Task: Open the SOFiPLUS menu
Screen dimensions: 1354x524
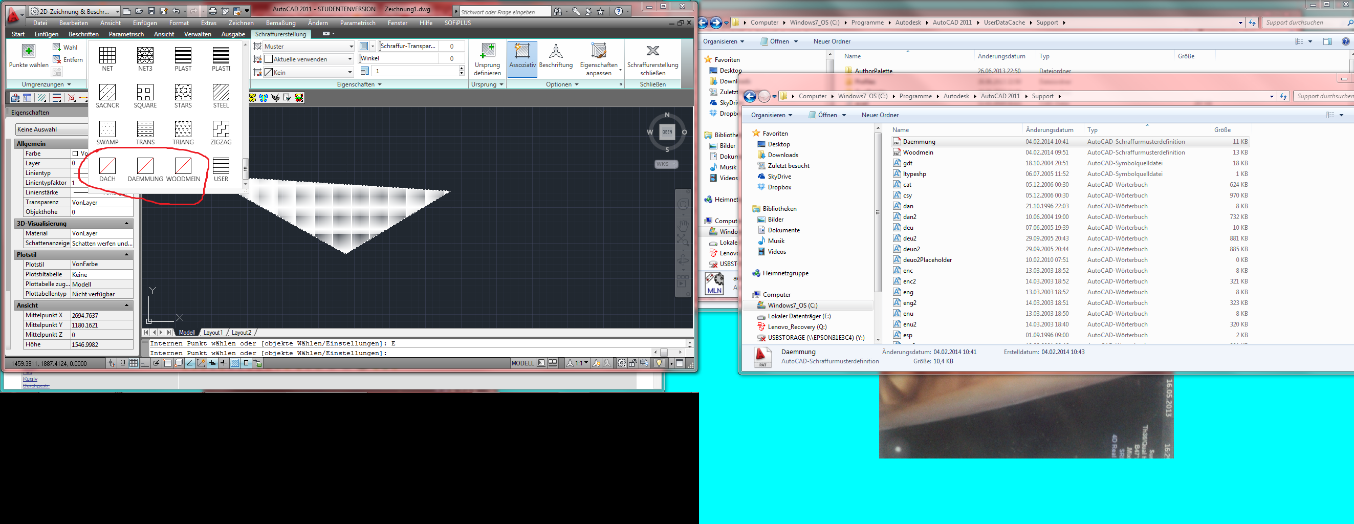Action: (x=457, y=23)
